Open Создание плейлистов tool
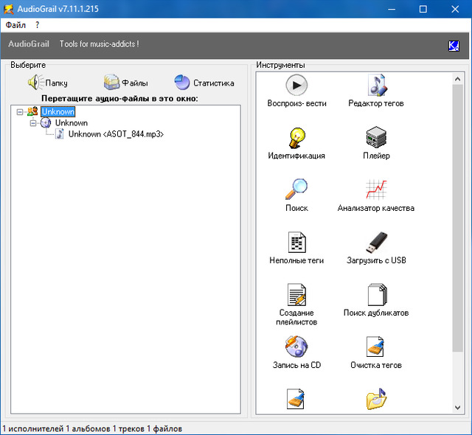The image size is (472, 435). pyautogui.click(x=296, y=295)
